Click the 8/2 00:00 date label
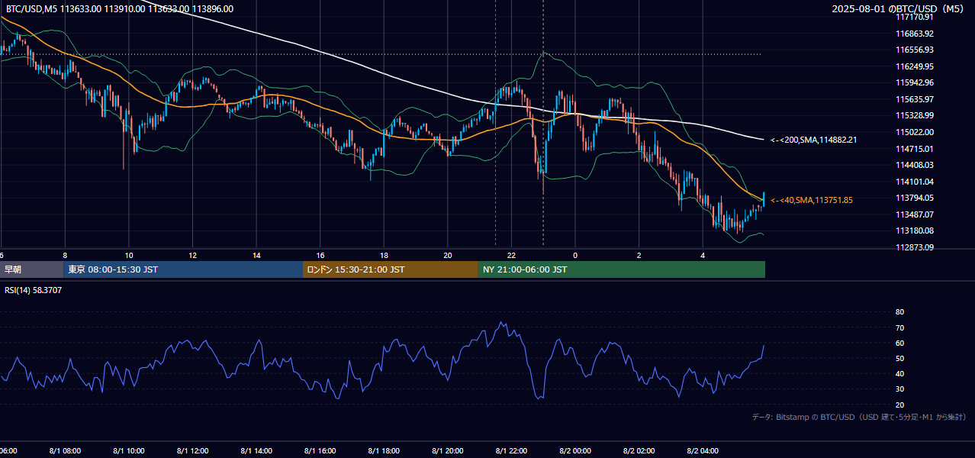Screen dimensions: 975x458 [x=575, y=451]
